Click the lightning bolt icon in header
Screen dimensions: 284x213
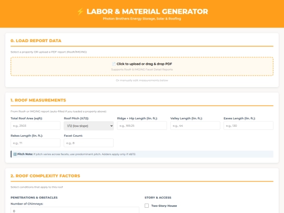pos(80,12)
